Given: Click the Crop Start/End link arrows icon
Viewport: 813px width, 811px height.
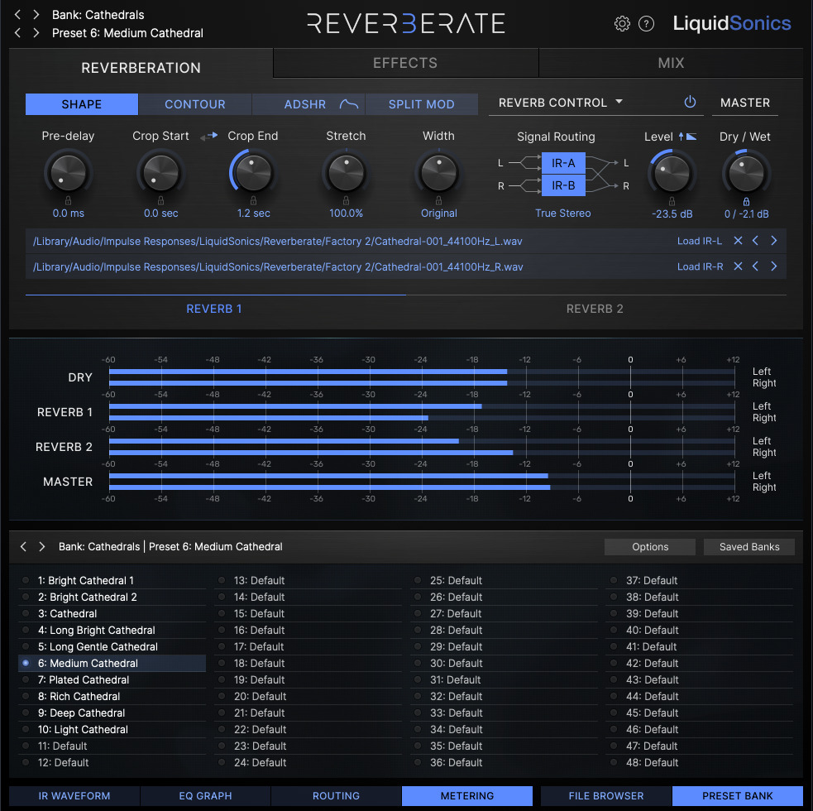Looking at the screenshot, I should pyautogui.click(x=208, y=136).
